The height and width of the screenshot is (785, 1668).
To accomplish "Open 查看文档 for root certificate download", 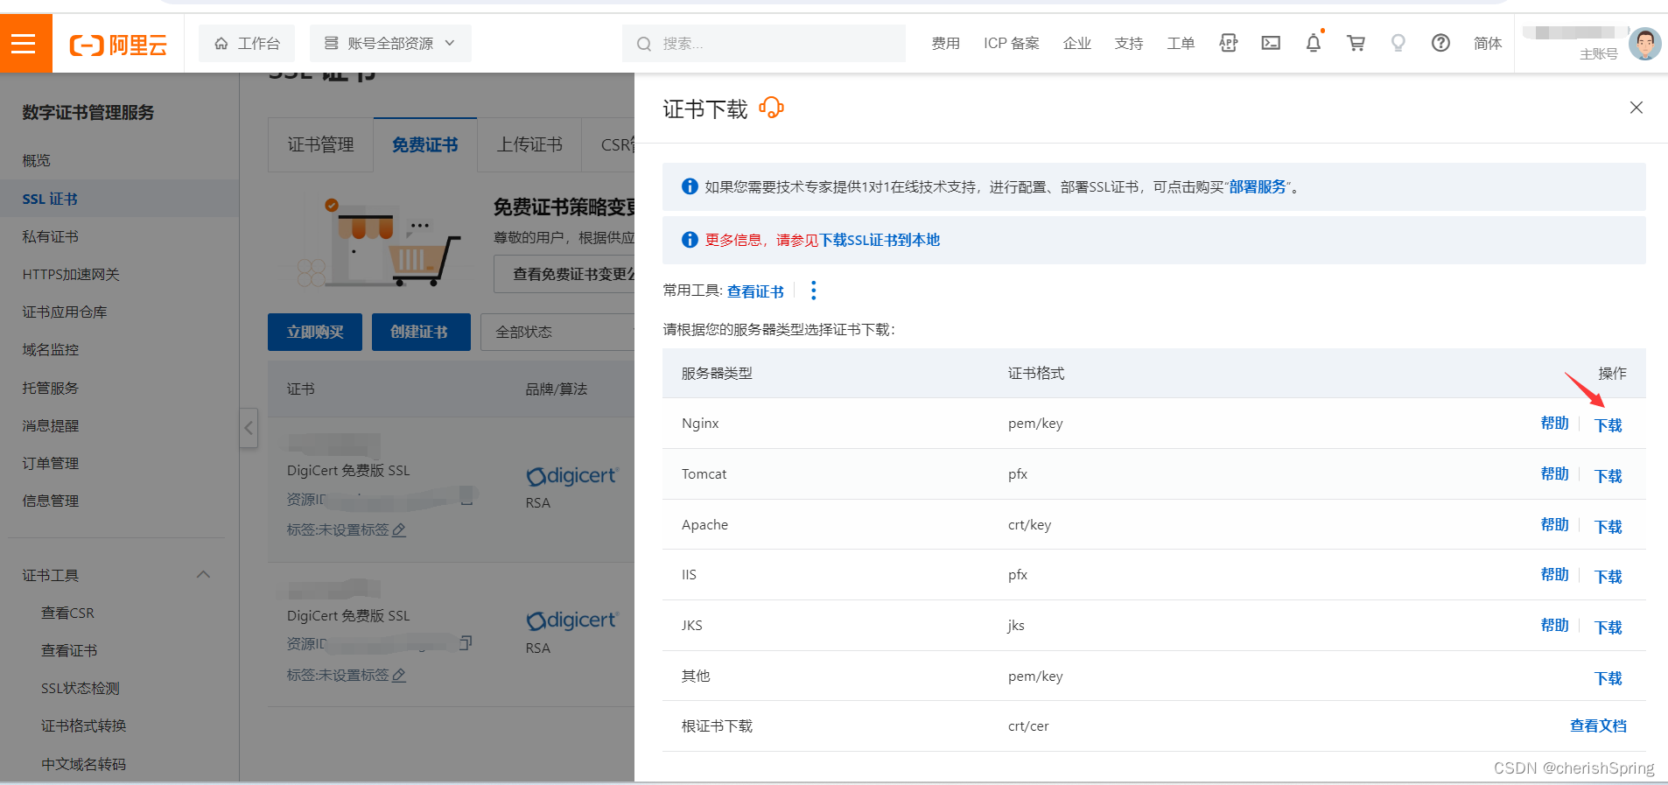I will [x=1598, y=725].
